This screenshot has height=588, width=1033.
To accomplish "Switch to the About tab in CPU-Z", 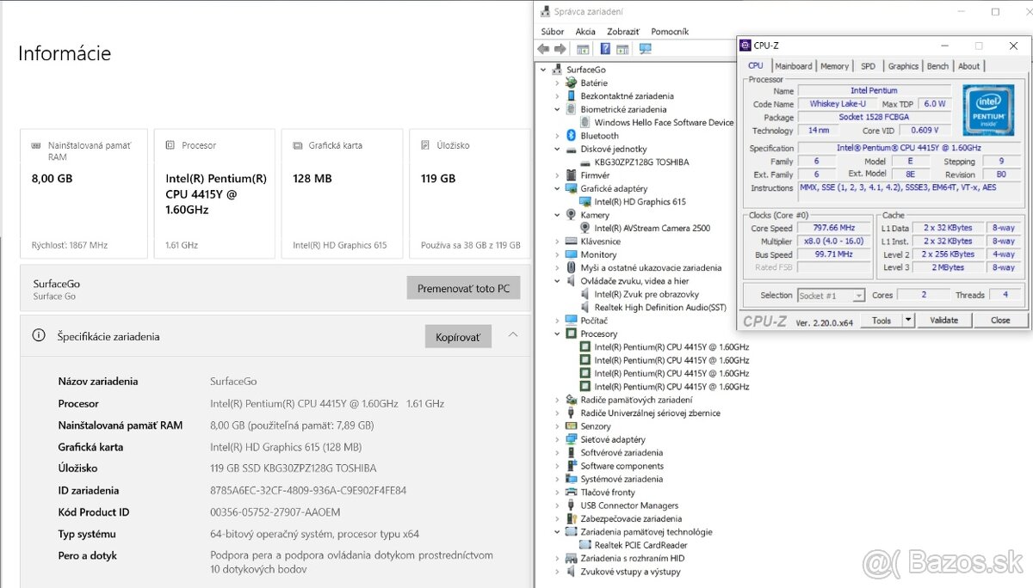I will click(x=968, y=66).
